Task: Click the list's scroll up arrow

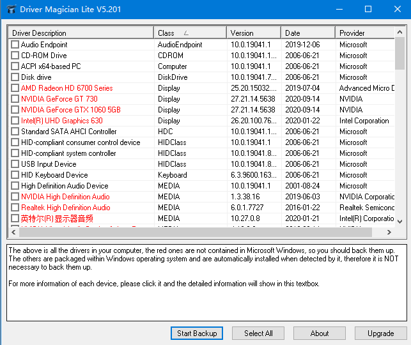Action: pyautogui.click(x=399, y=32)
